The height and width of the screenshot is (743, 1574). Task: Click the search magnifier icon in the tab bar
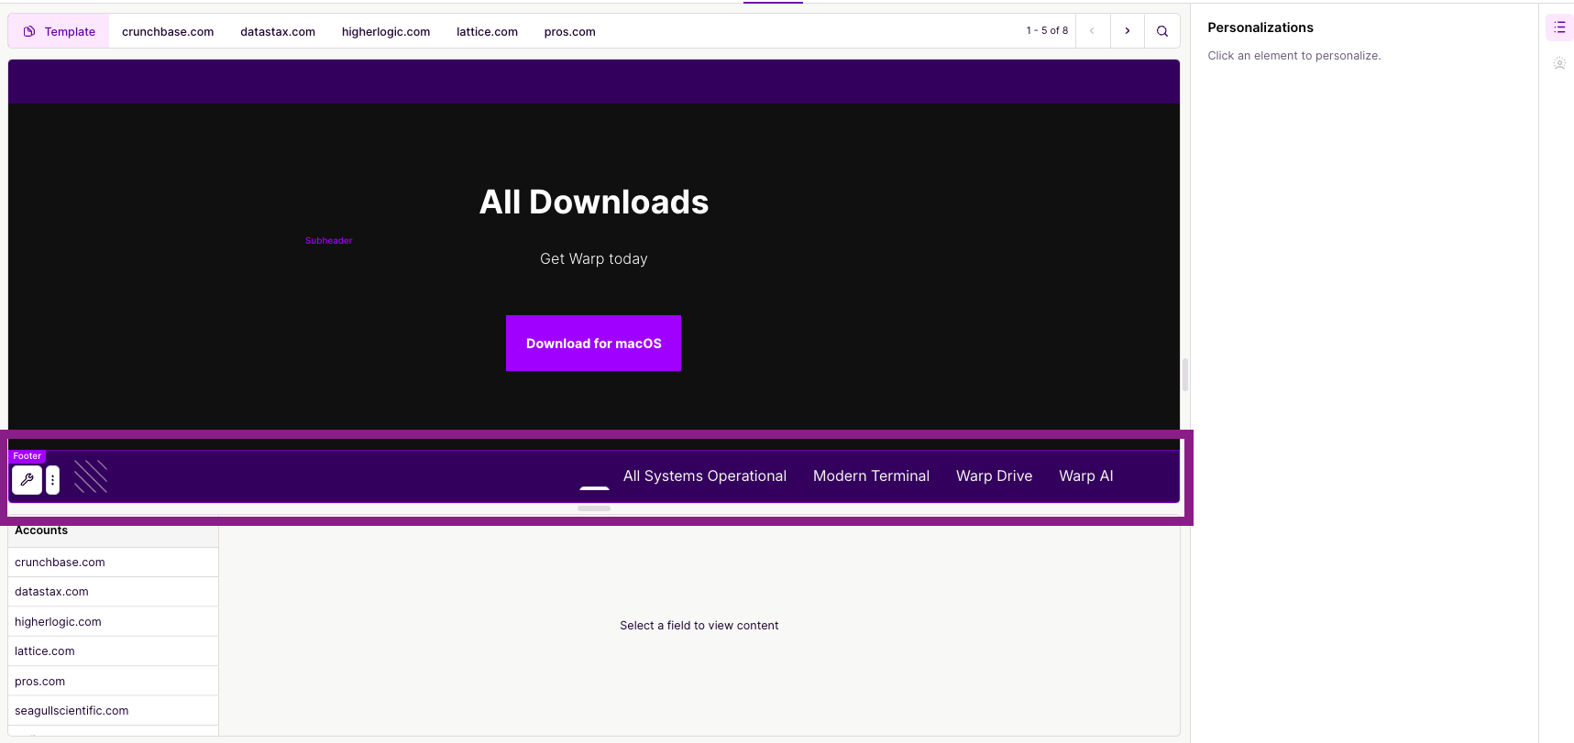[1161, 31]
